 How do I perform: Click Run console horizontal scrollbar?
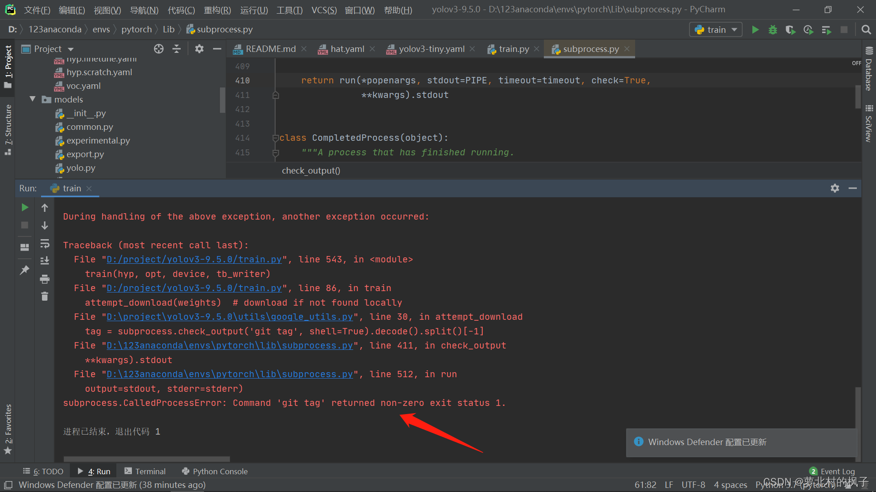pos(146,459)
